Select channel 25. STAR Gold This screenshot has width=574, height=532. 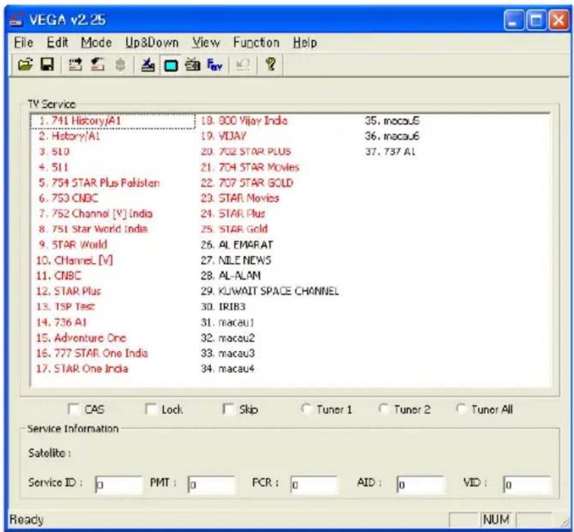tap(234, 229)
